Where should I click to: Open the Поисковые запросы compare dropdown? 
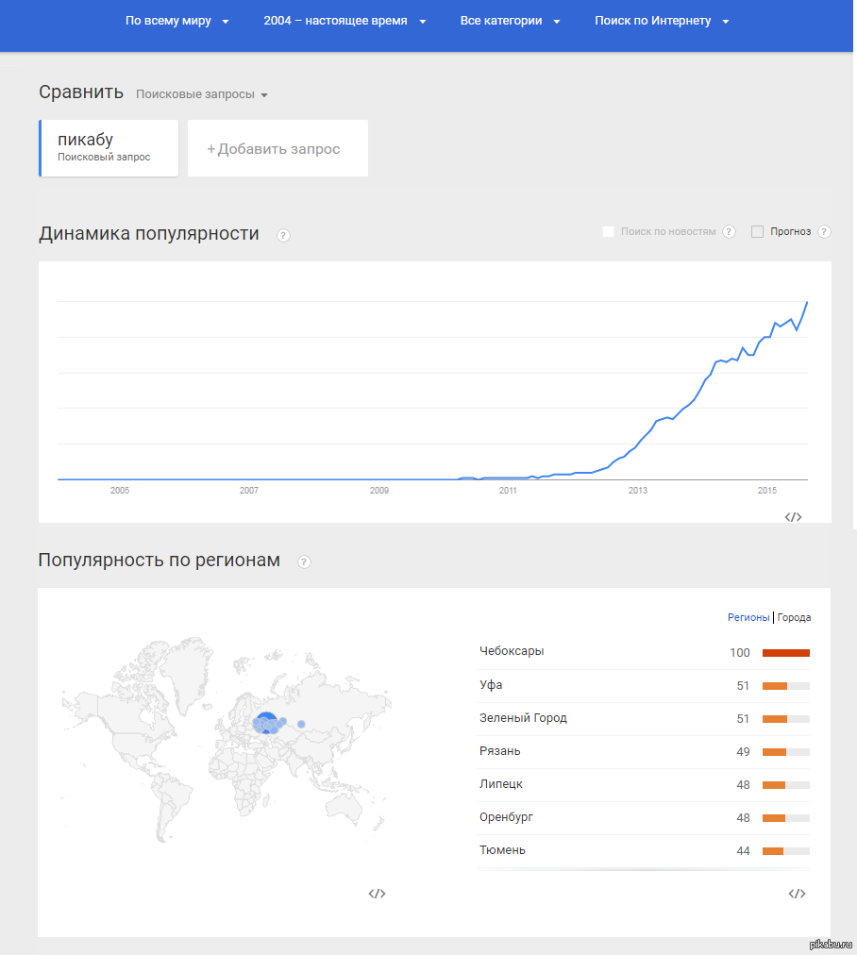point(202,94)
